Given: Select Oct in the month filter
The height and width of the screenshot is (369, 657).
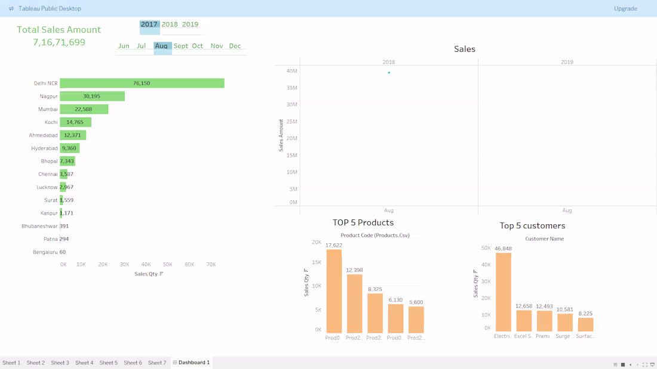Looking at the screenshot, I should 197,46.
